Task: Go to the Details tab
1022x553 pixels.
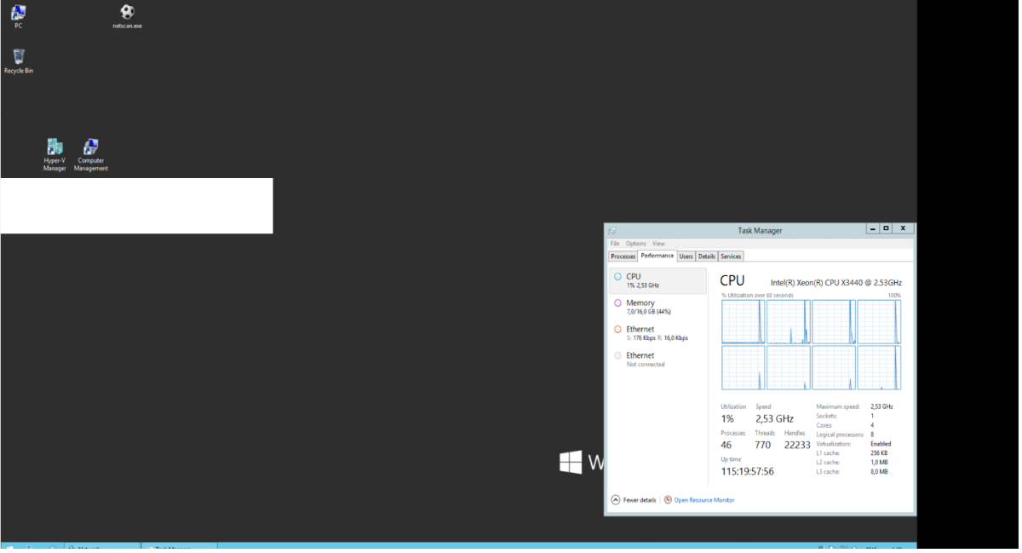Action: click(707, 256)
